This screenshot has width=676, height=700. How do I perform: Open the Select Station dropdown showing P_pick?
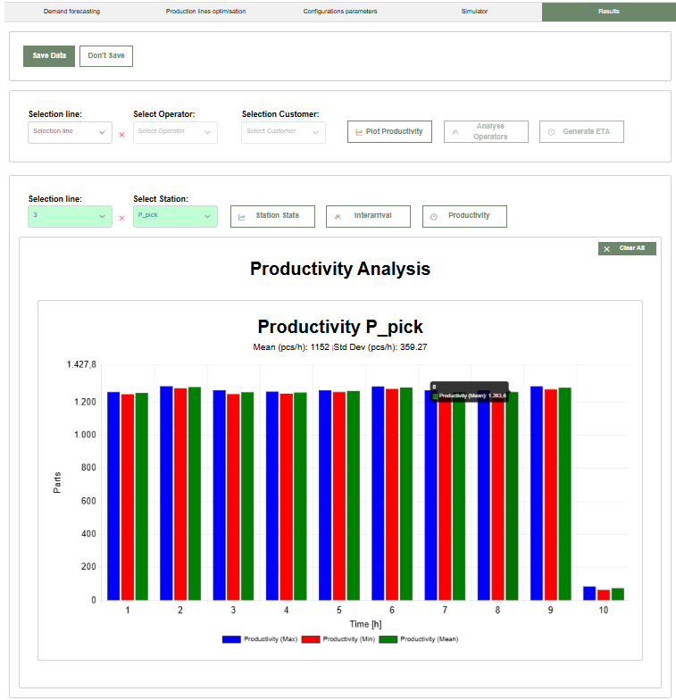point(175,216)
